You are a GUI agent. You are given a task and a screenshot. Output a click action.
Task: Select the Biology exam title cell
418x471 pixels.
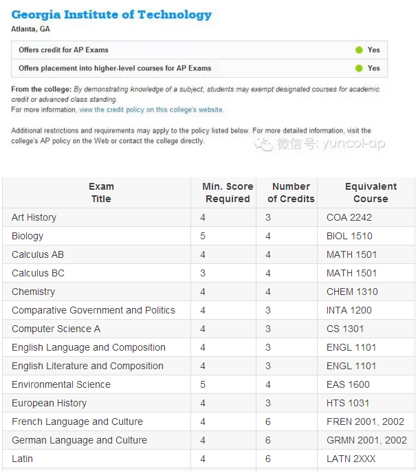click(27, 236)
